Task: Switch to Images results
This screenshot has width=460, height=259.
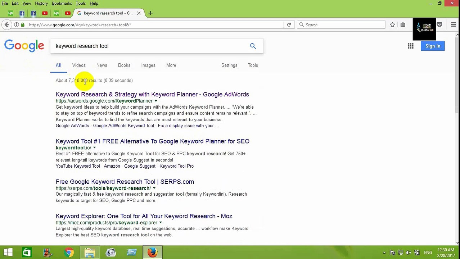Action: [148, 65]
